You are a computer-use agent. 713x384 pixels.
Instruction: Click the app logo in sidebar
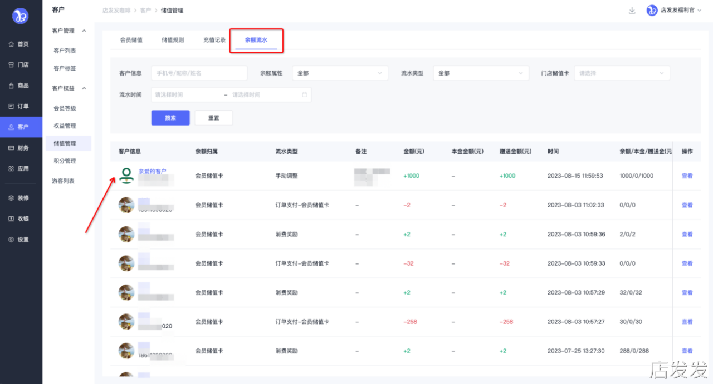click(x=21, y=16)
